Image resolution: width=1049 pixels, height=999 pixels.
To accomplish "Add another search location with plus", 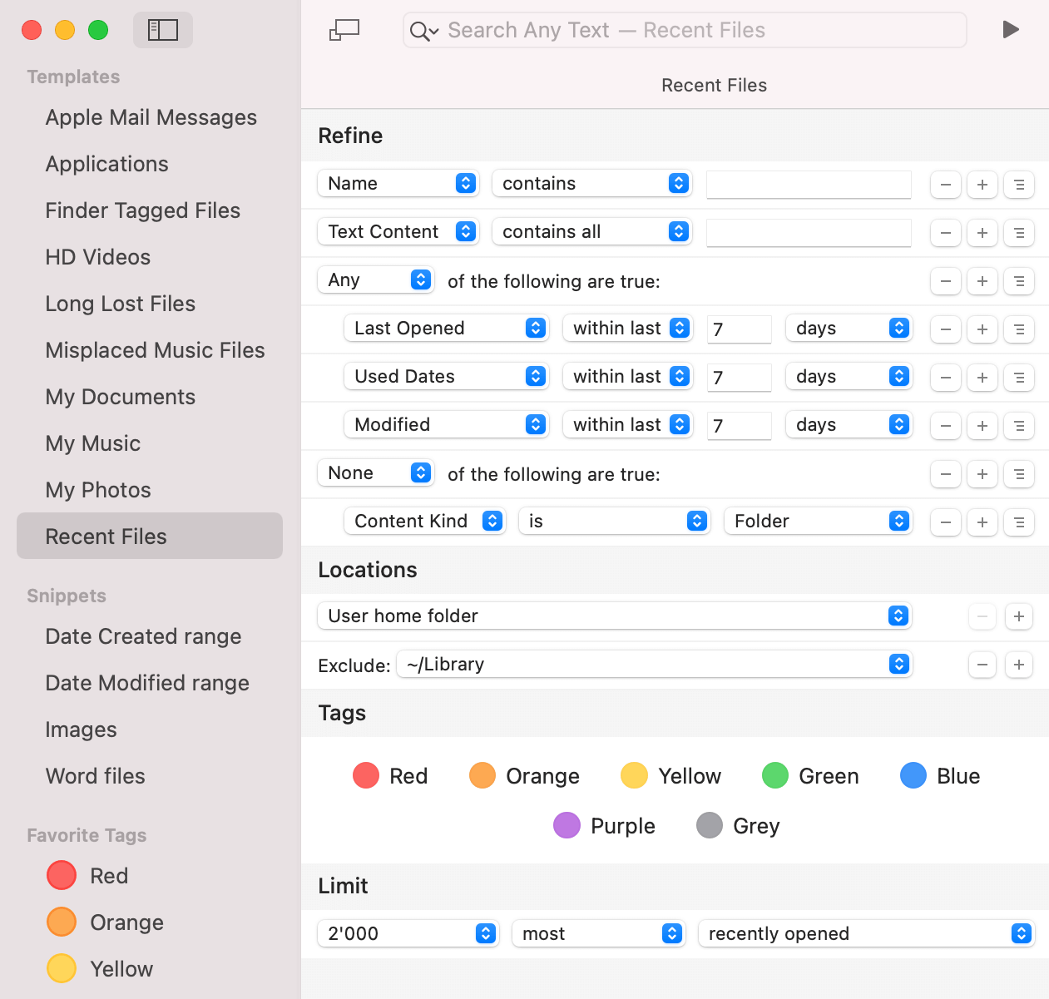I will (x=1019, y=616).
